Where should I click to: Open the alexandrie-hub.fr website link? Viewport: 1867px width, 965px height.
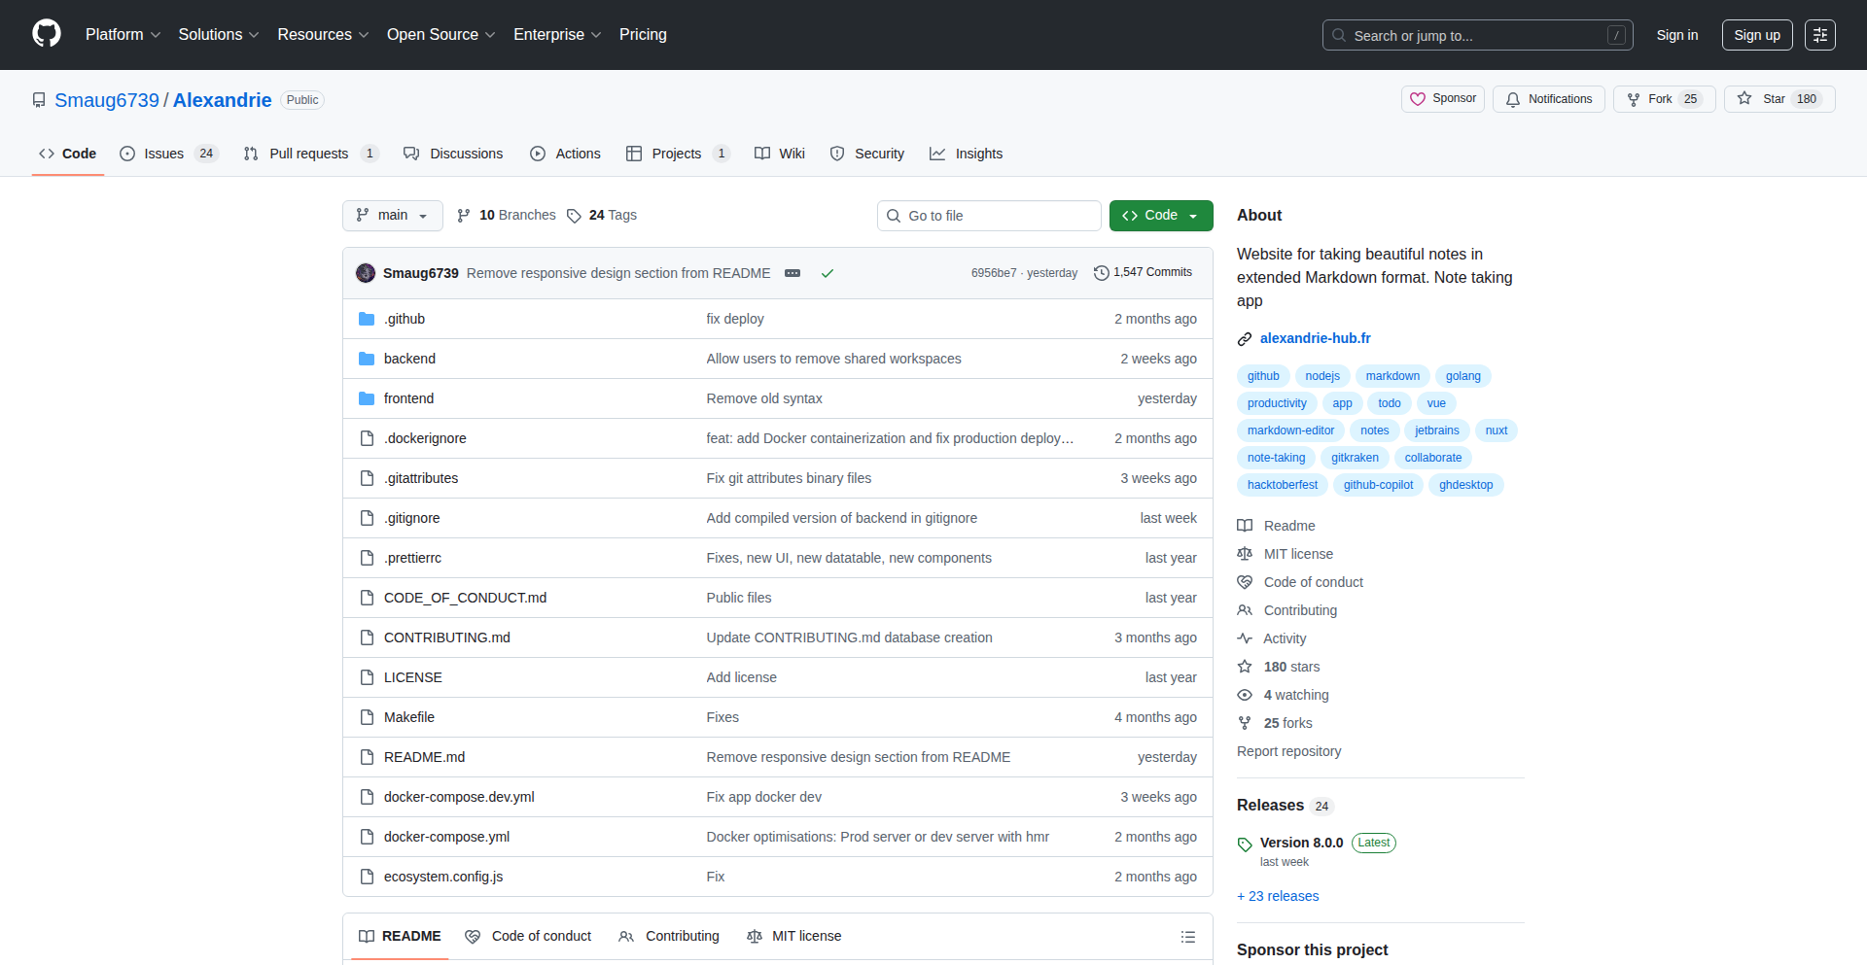point(1315,337)
